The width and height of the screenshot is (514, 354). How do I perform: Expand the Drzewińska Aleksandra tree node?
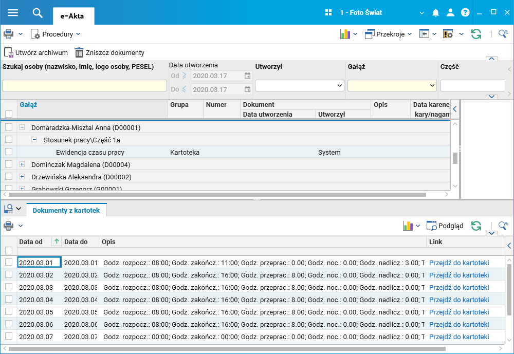(22, 177)
